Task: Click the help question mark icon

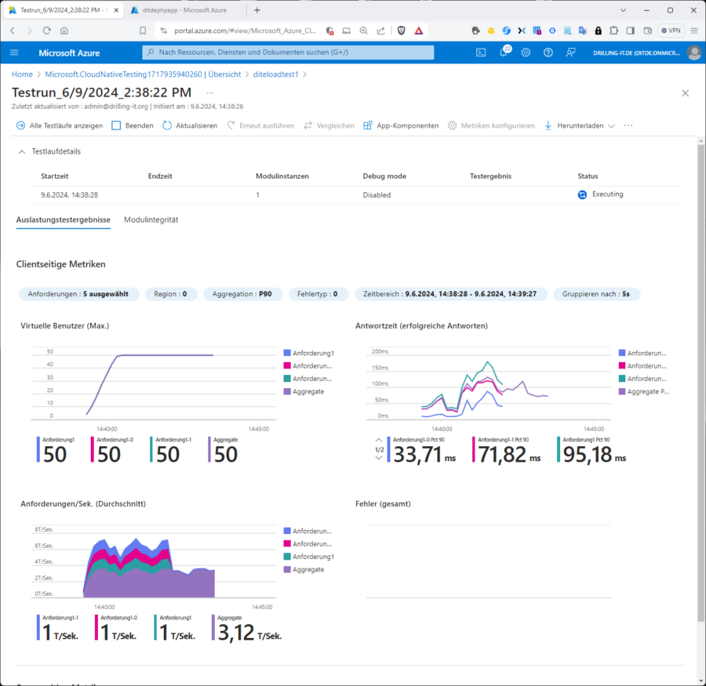Action: click(x=548, y=53)
